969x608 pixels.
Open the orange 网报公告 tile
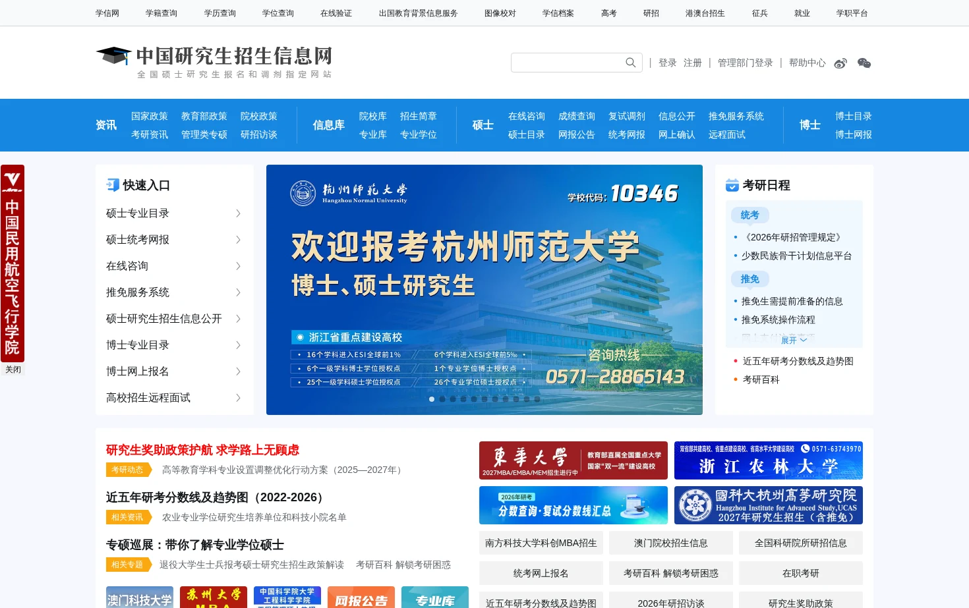pyautogui.click(x=361, y=597)
